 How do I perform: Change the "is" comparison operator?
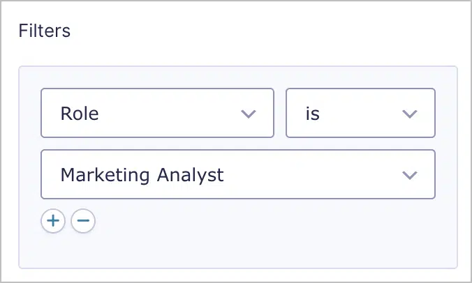[360, 113]
